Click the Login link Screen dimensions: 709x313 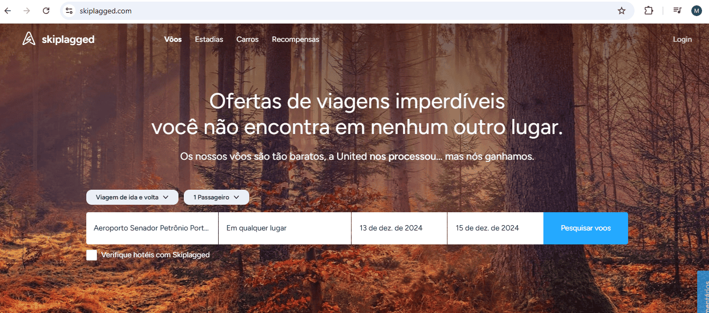[682, 39]
